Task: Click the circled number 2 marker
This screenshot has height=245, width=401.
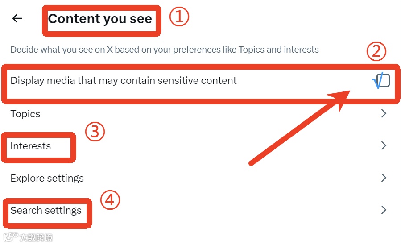Action: tap(376, 52)
